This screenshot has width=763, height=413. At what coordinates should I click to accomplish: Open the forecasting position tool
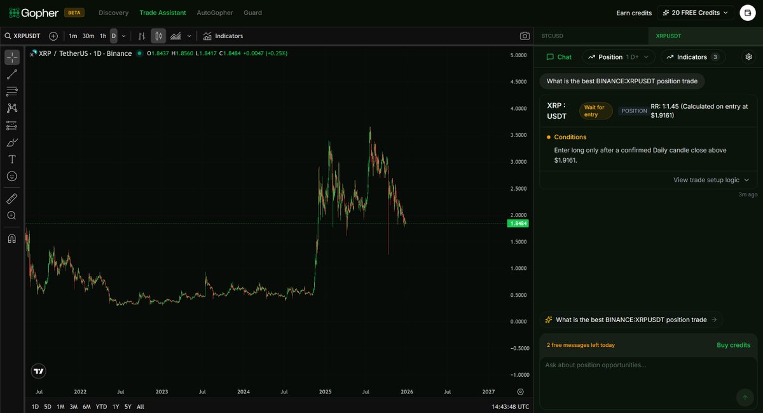click(x=12, y=125)
